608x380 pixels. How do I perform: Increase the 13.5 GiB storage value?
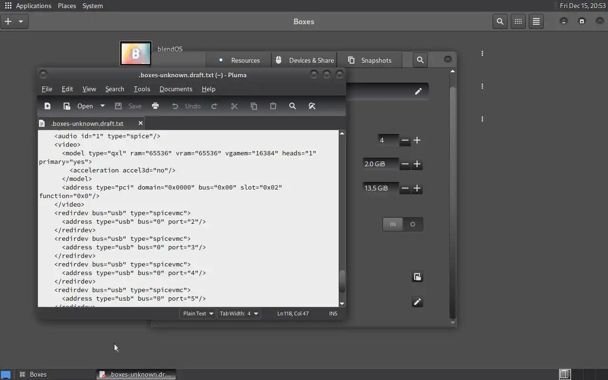(x=417, y=188)
